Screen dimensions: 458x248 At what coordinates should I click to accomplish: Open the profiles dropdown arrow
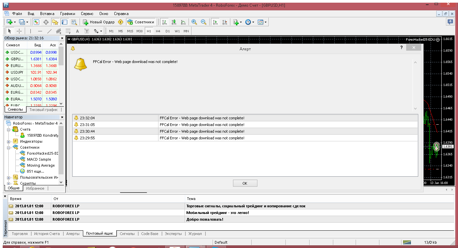pyautogui.click(x=27, y=22)
